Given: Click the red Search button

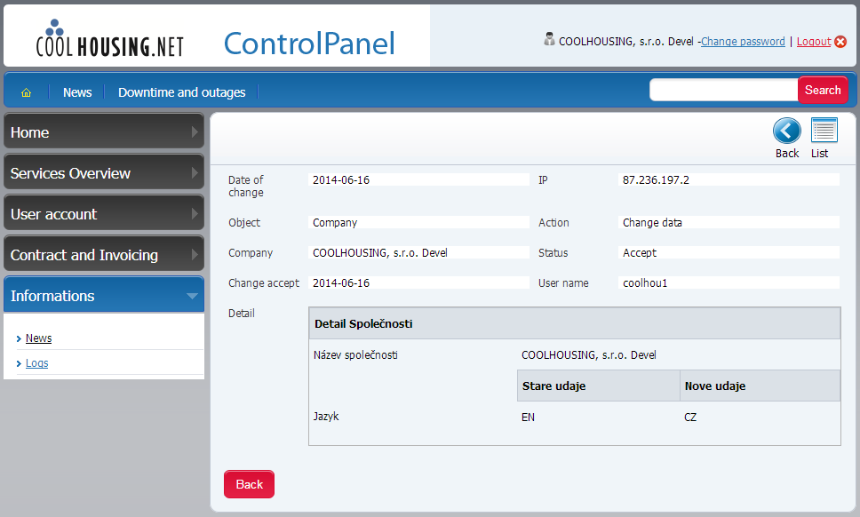Looking at the screenshot, I should (823, 90).
